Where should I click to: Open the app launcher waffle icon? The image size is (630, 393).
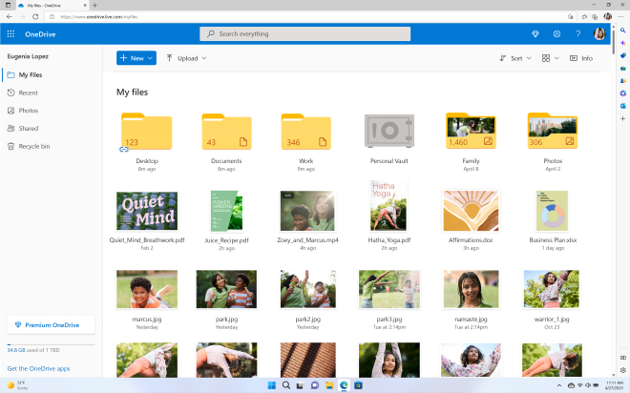pos(10,34)
